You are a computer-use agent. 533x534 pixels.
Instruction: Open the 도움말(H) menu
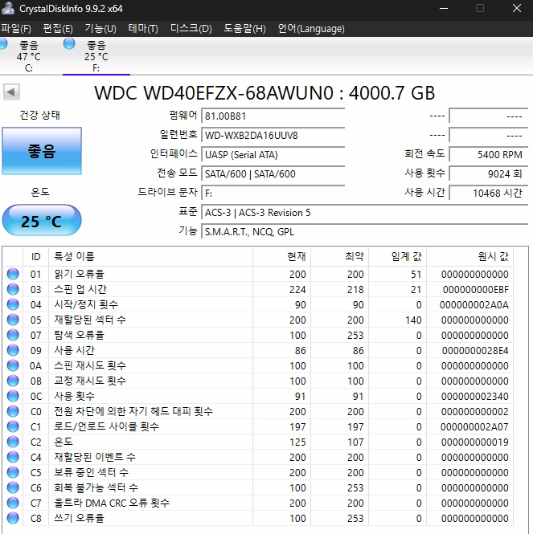244,29
